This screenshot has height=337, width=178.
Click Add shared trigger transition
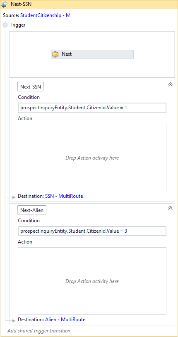(39, 331)
